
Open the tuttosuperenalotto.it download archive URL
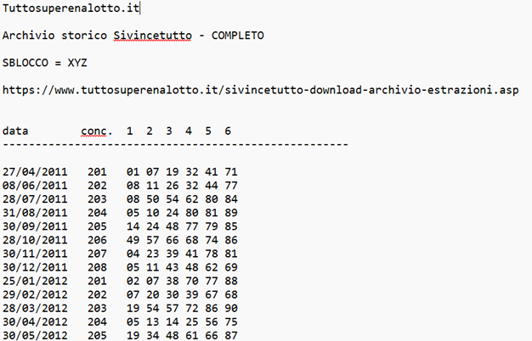(x=260, y=89)
